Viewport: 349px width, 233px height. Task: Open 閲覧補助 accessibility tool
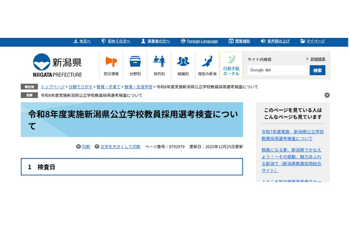coord(243,41)
